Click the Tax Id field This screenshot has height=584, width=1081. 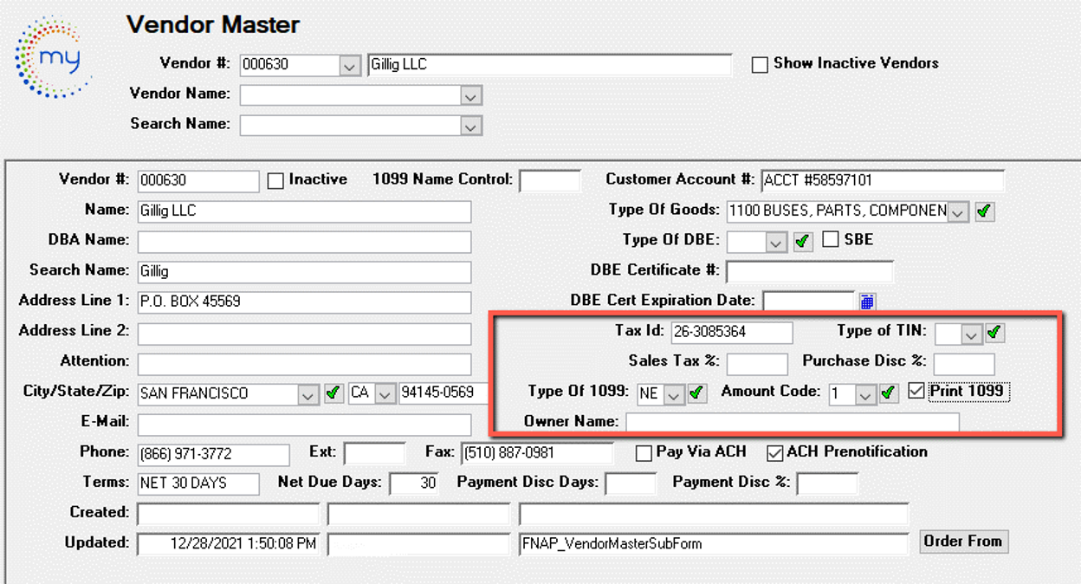731,333
